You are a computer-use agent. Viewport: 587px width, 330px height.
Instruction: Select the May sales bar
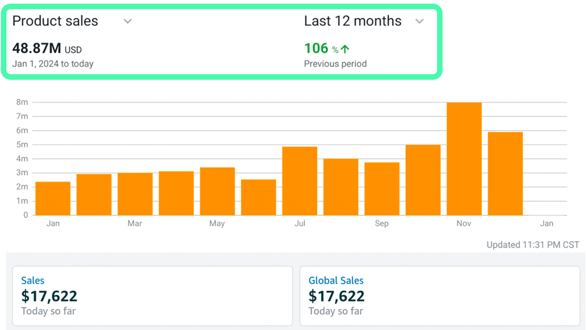click(x=217, y=190)
